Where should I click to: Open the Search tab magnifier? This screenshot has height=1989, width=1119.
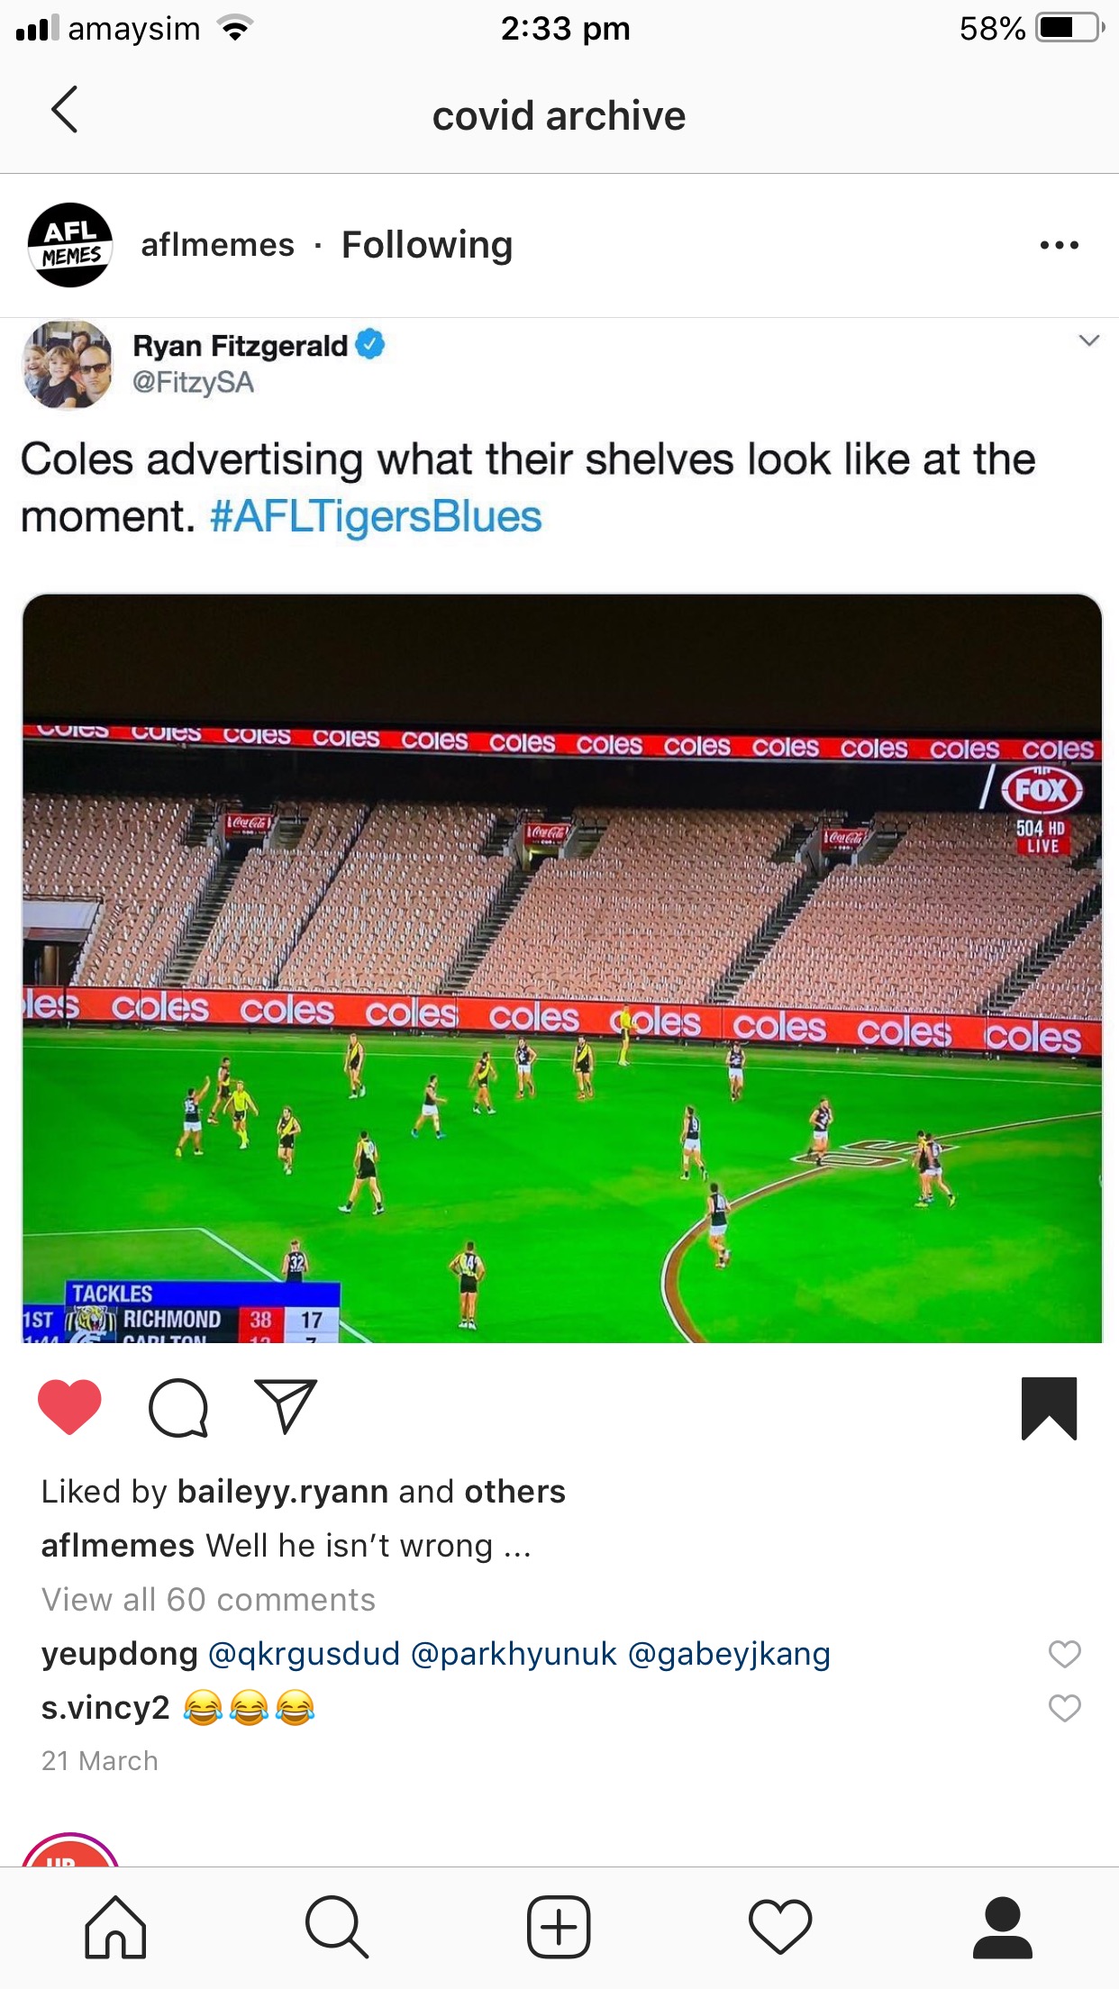coord(336,1927)
